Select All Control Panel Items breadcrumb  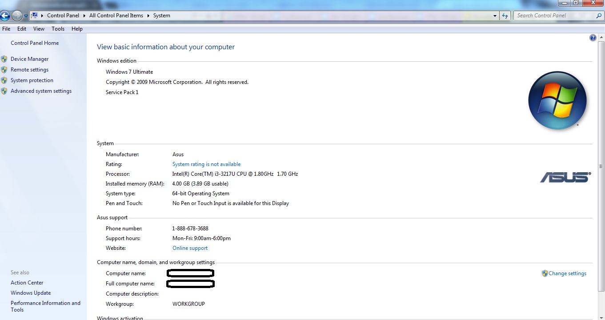click(x=116, y=16)
